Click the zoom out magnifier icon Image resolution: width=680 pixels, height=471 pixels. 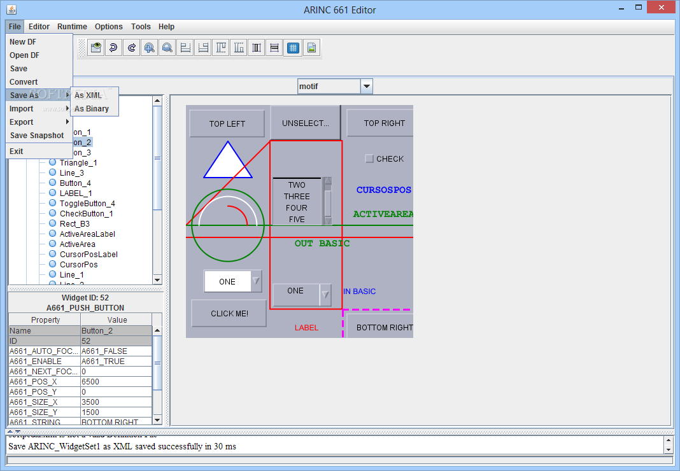(x=167, y=48)
